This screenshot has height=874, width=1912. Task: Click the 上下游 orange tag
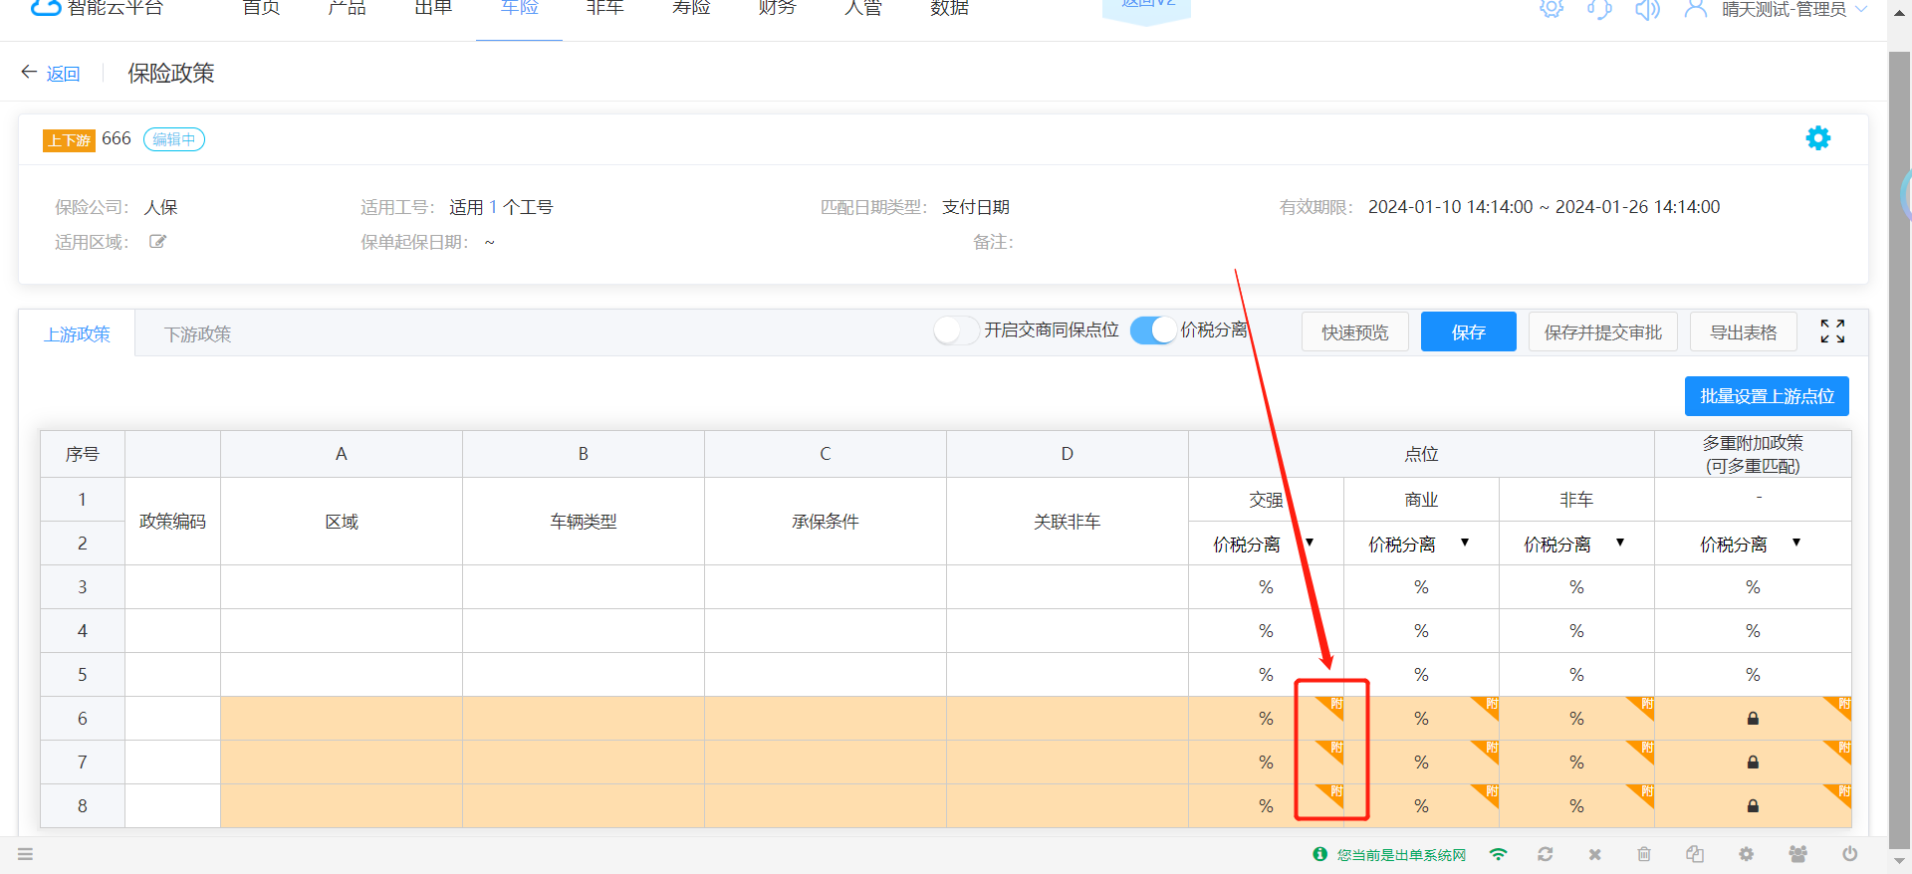(x=68, y=140)
